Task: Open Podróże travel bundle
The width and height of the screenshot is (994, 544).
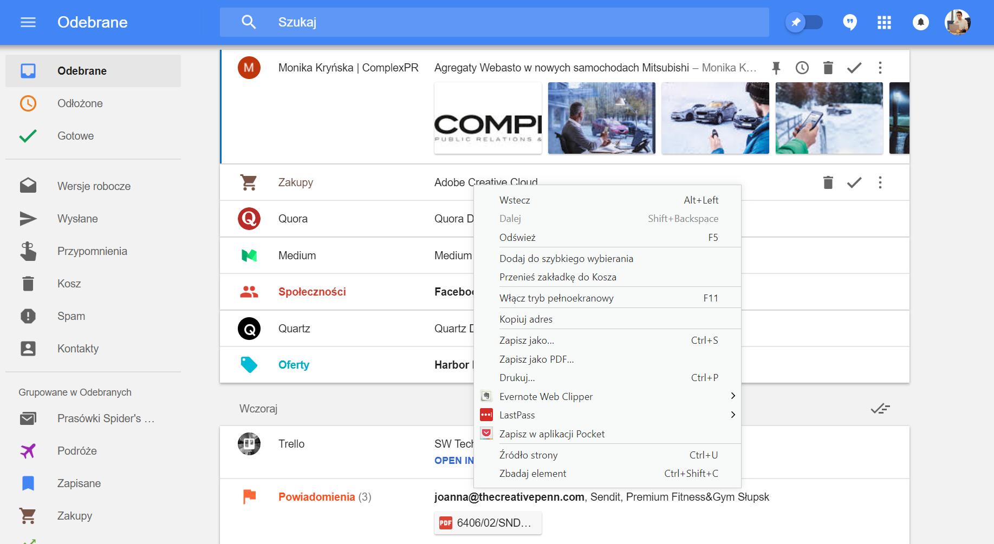Action: [x=93, y=451]
